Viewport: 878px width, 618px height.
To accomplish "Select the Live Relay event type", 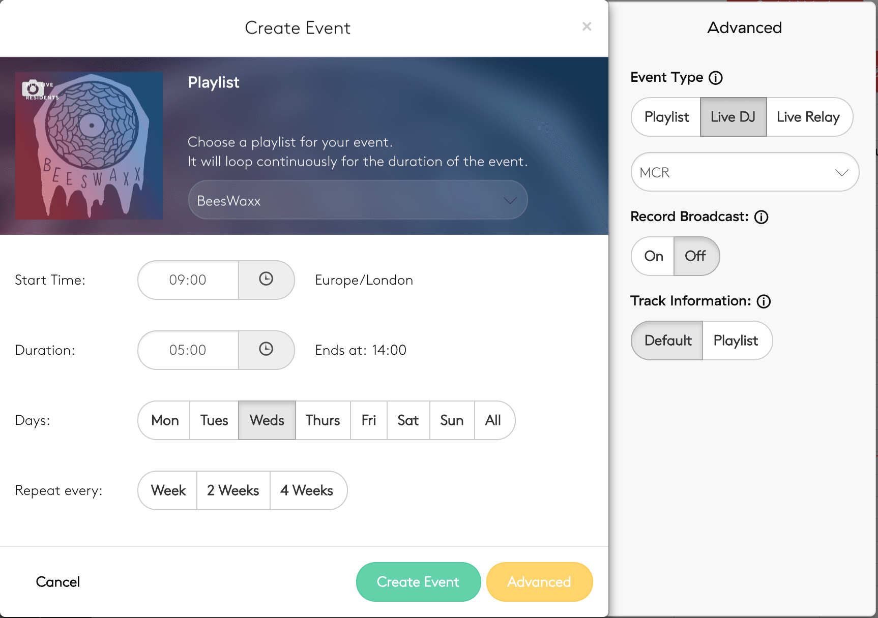I will point(808,117).
